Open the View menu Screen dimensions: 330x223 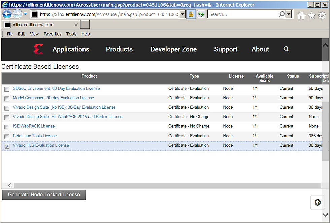pos(34,34)
